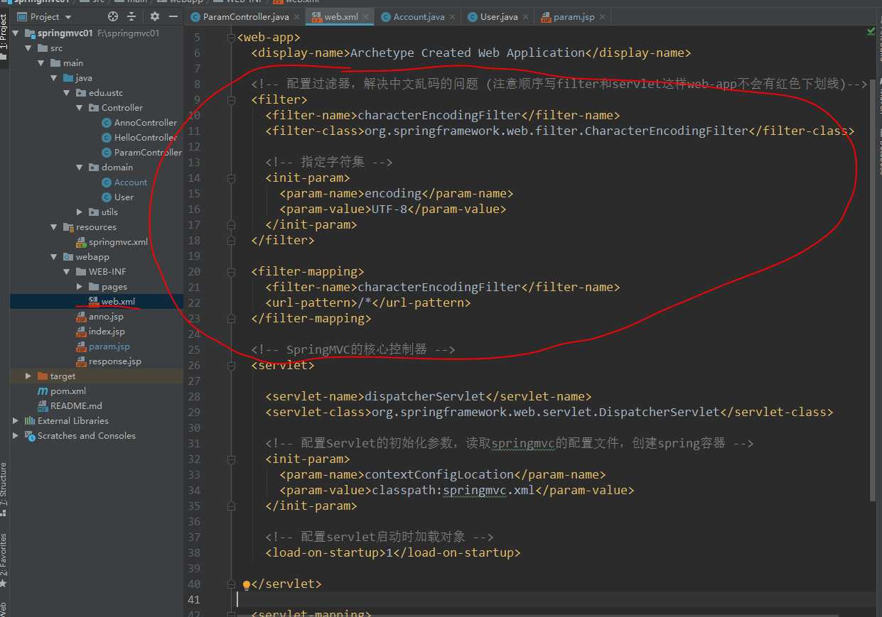Open the Project panel gear settings
Viewport: 882px width, 617px height.
[x=154, y=16]
